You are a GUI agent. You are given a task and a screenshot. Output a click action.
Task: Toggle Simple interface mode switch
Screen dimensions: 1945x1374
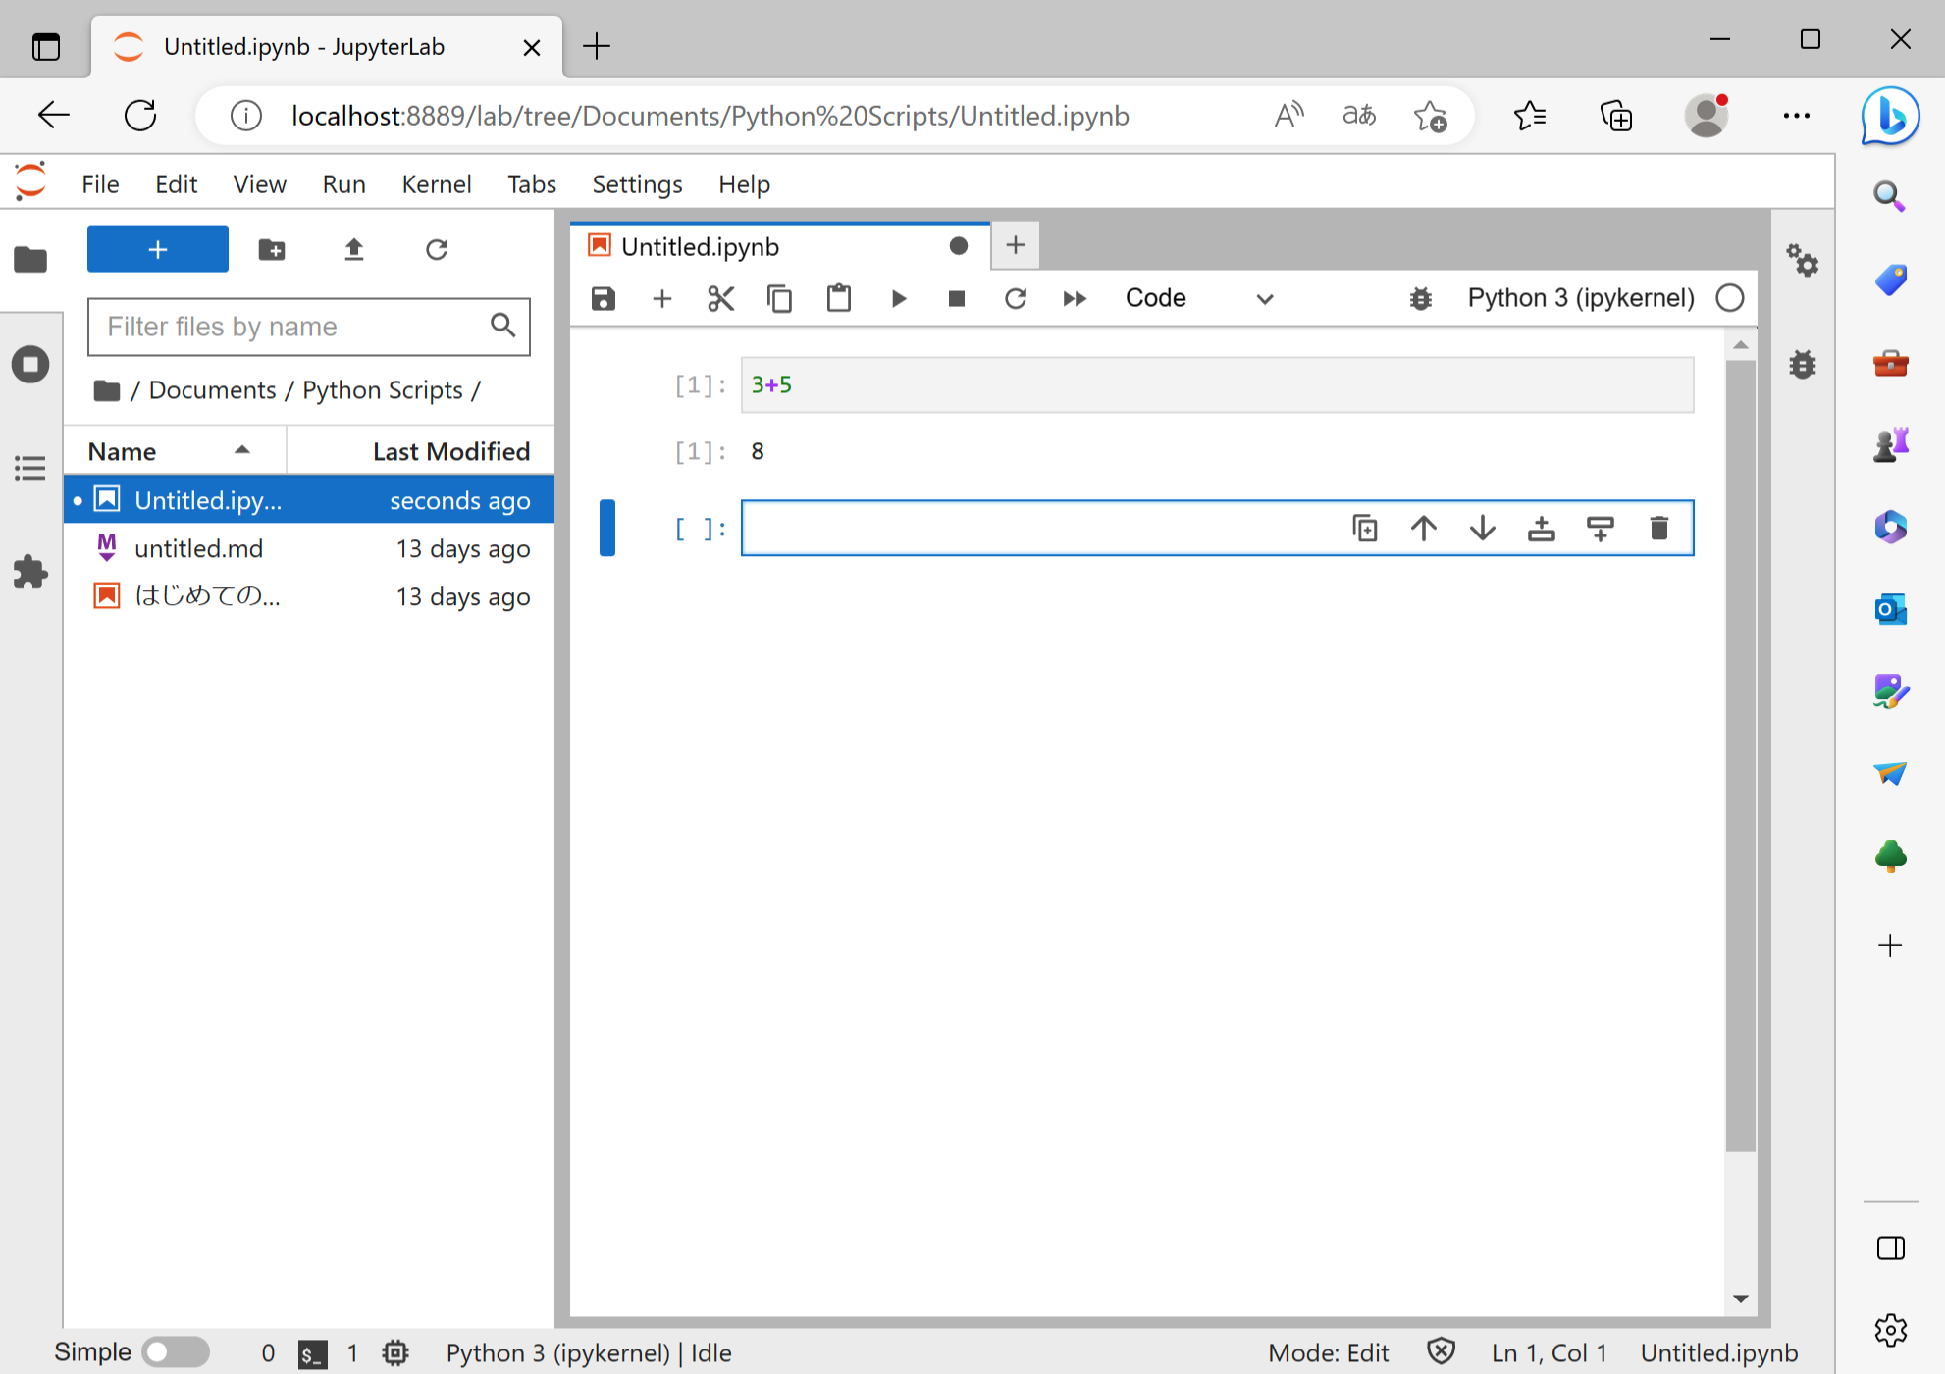(x=176, y=1352)
